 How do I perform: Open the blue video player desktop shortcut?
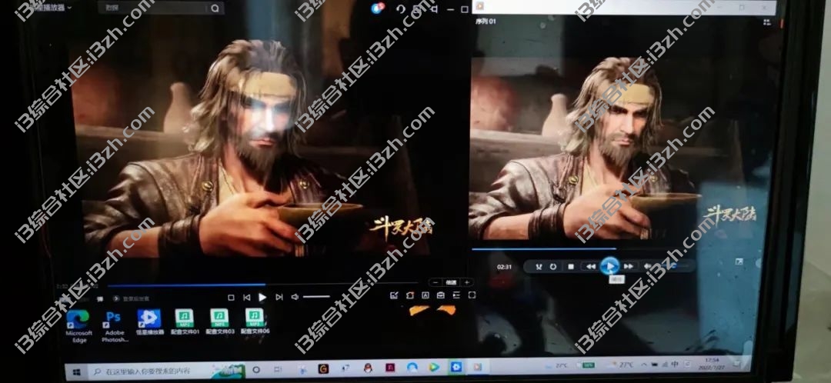(x=149, y=322)
